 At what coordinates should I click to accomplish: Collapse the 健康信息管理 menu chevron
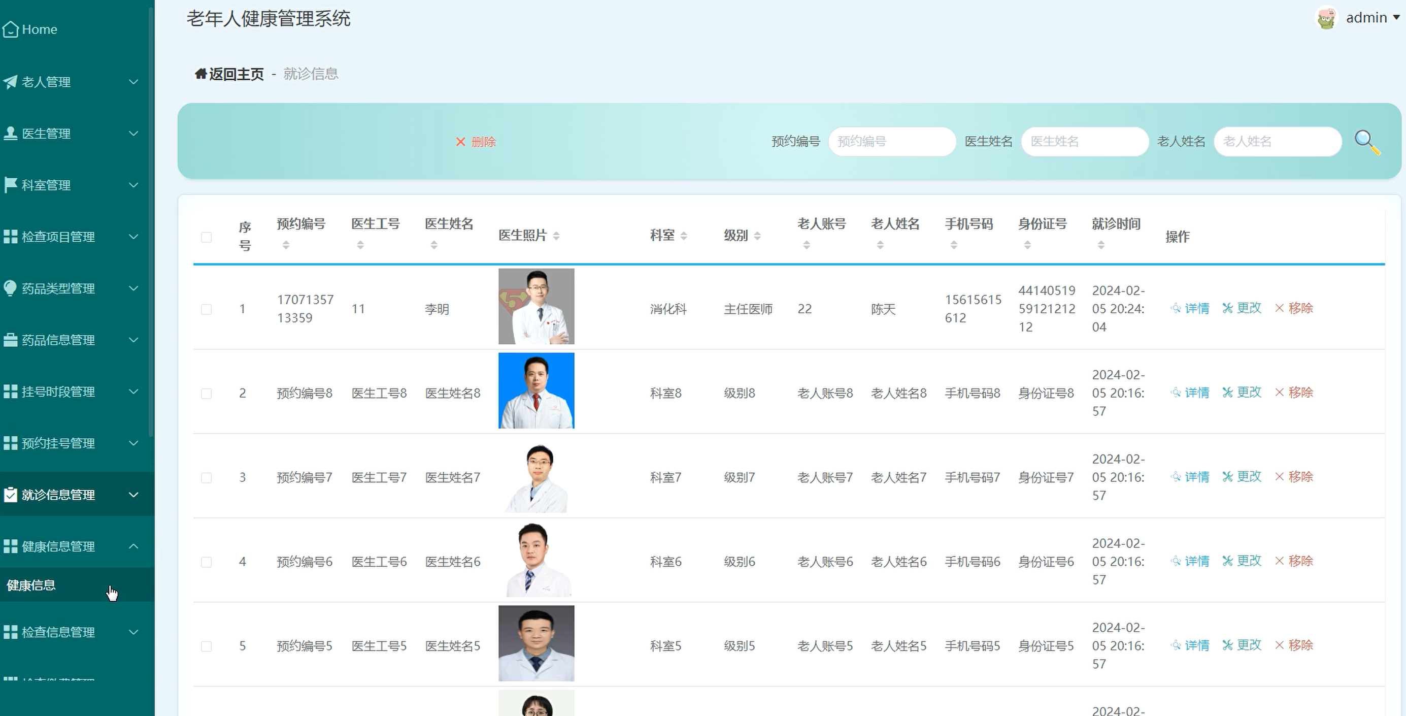tap(133, 546)
